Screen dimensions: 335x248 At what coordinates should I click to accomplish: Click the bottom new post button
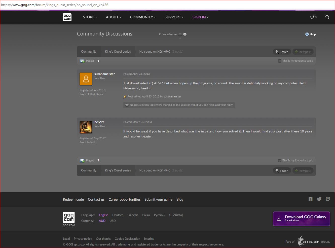click(x=303, y=171)
